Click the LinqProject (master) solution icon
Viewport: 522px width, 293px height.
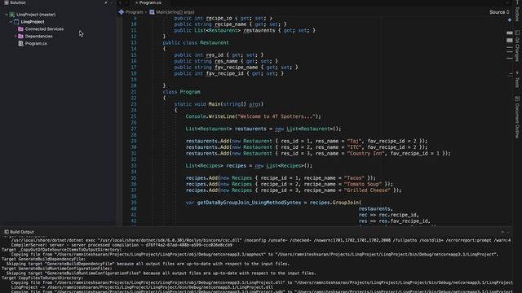pyautogui.click(x=12, y=15)
